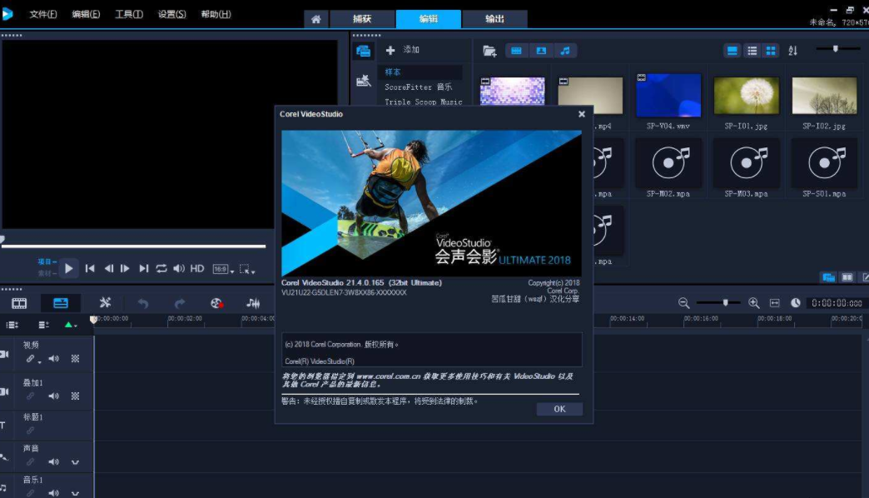
Task: Select the SP-S01.mpa audio clip
Action: coord(824,163)
